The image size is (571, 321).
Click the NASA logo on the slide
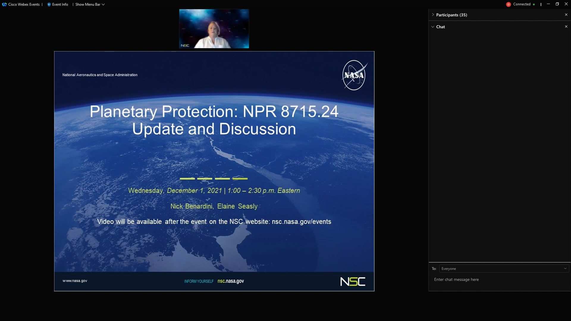(354, 75)
